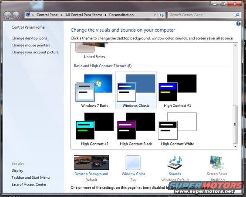Open Change desktop icons link

29,38
